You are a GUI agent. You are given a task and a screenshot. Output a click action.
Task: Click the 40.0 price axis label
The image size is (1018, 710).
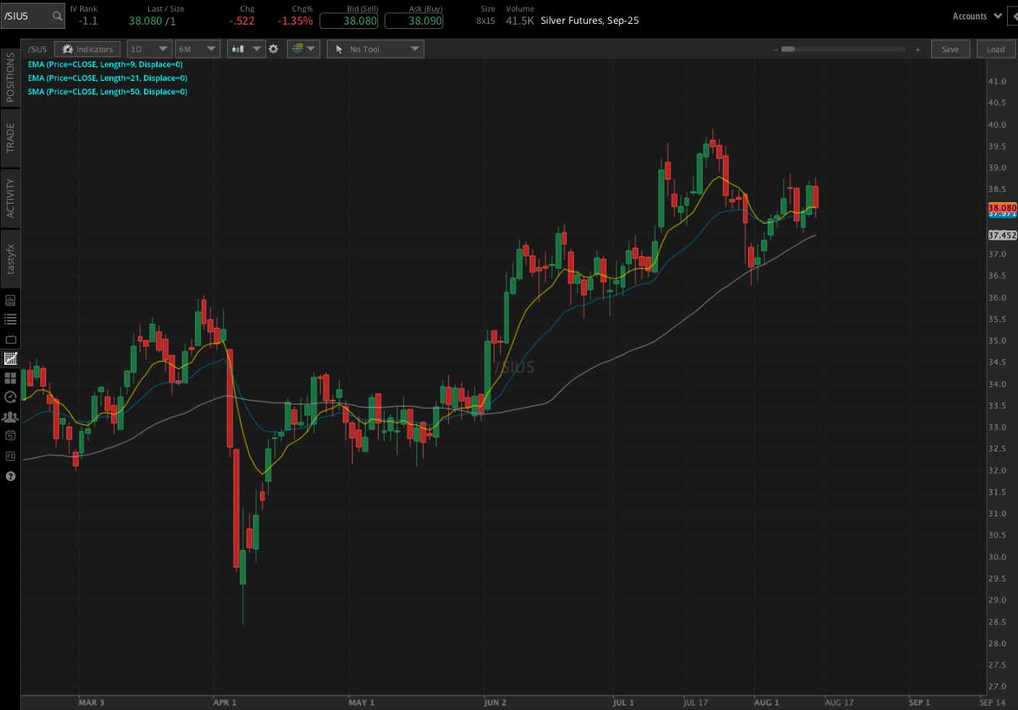[997, 125]
